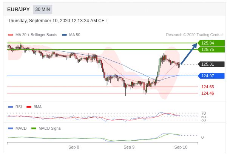227x155 pixels.
Task: Click the blue RSI legend swatch
Action: 11,107
